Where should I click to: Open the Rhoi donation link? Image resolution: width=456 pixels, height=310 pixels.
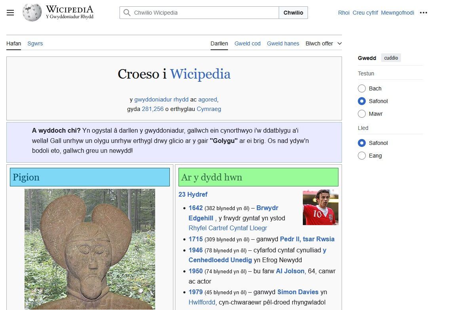tap(344, 13)
